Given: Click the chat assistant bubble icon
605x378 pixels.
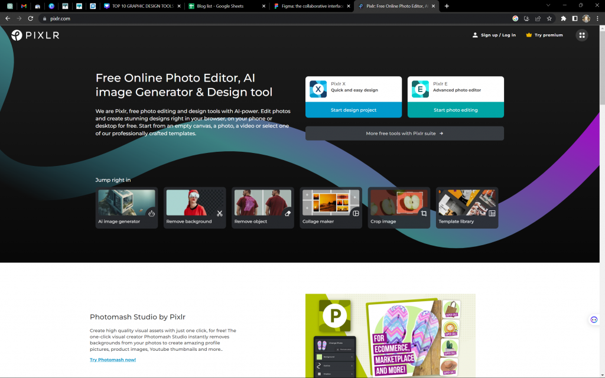Looking at the screenshot, I should coord(594,320).
